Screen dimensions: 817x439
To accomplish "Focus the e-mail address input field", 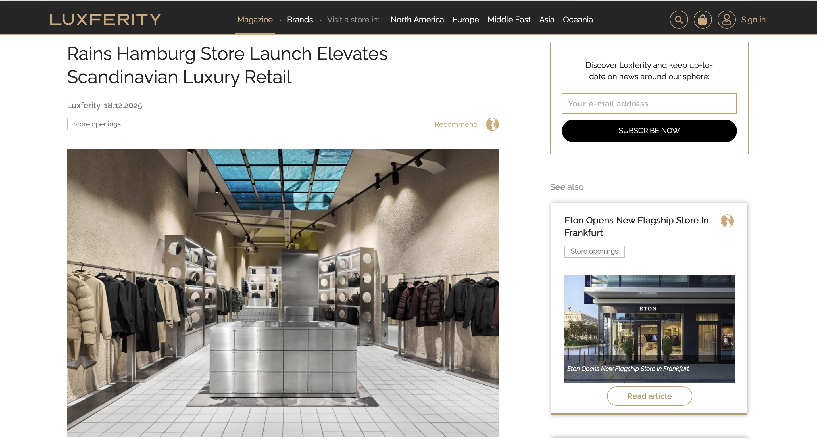I will (x=649, y=104).
